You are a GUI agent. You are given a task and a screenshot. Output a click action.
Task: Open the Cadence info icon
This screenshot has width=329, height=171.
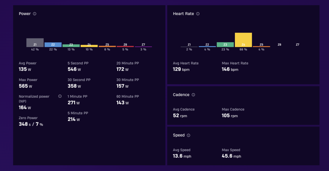193,95
